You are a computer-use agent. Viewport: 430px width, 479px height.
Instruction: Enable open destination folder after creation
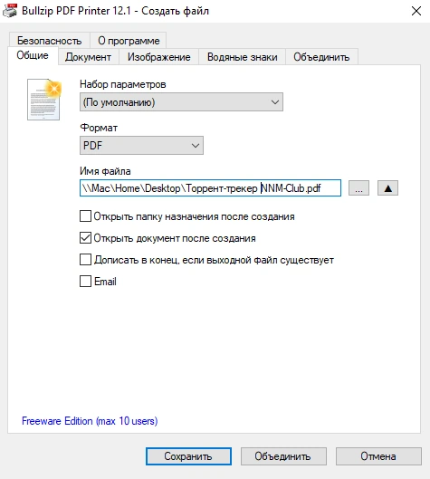(85, 216)
